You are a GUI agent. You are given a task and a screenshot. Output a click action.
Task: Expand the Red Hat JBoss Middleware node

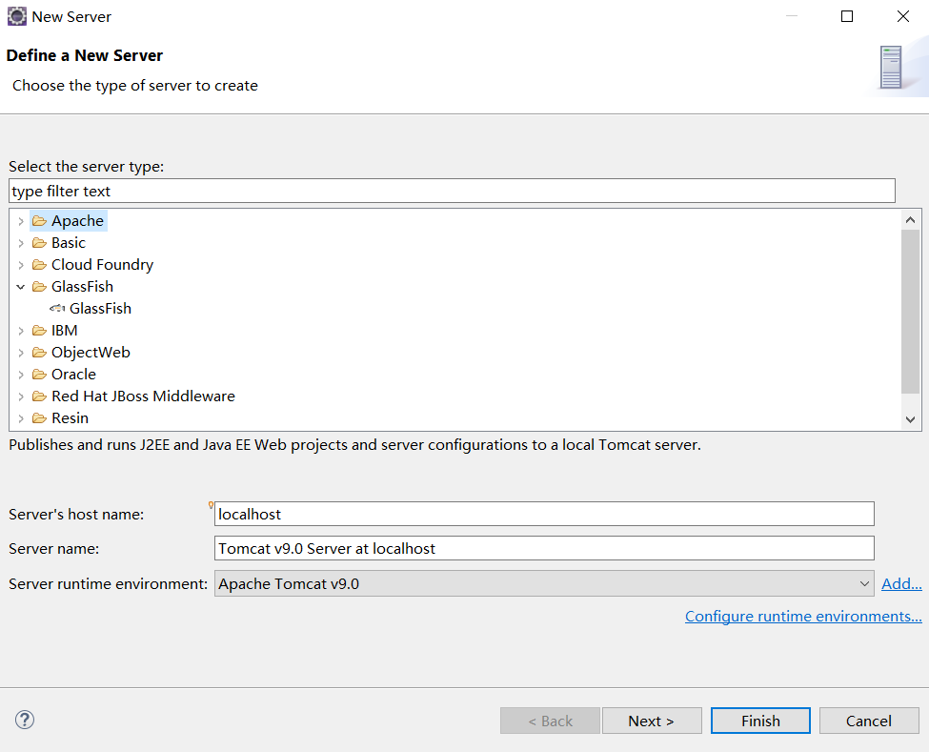tap(21, 396)
